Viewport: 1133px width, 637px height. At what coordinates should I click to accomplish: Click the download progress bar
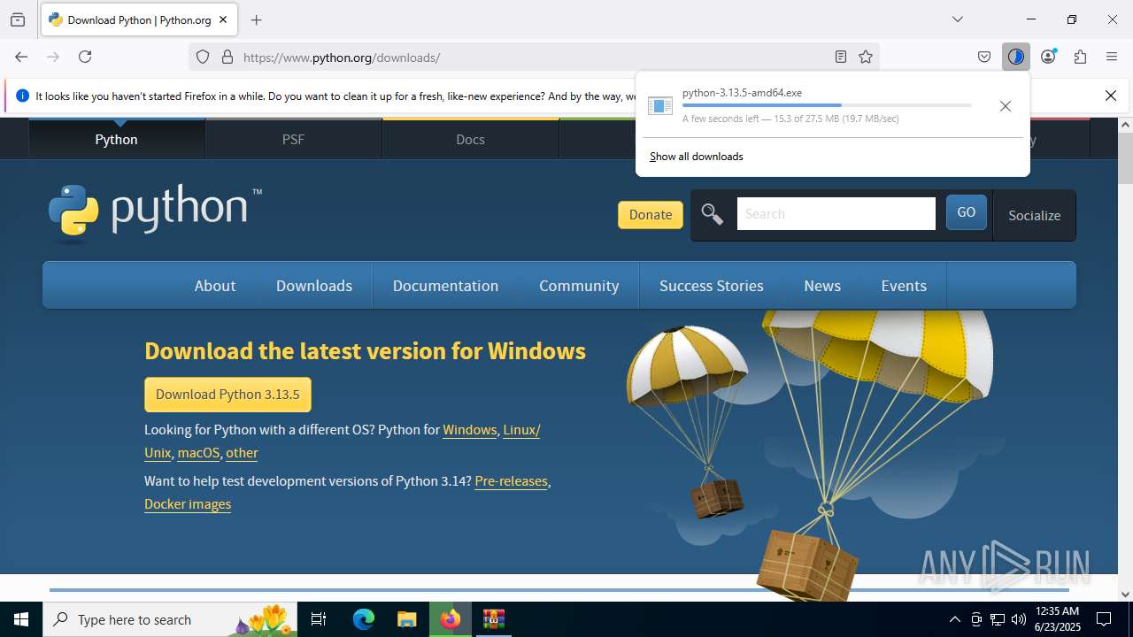pos(827,105)
